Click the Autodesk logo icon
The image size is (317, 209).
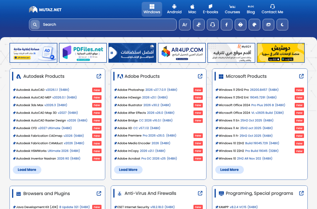tap(19, 76)
